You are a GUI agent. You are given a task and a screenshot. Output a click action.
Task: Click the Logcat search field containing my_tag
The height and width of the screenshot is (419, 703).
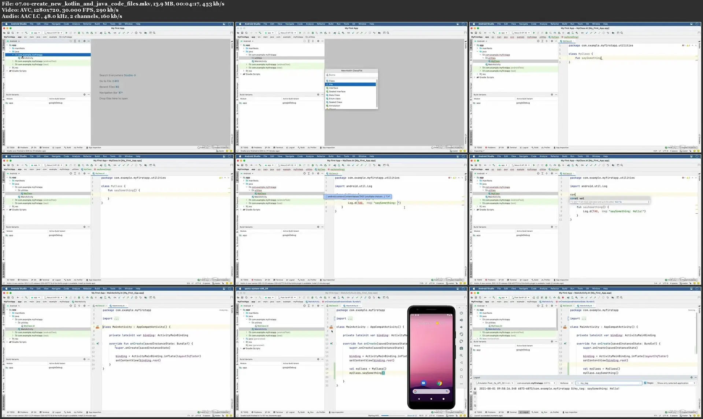608,383
